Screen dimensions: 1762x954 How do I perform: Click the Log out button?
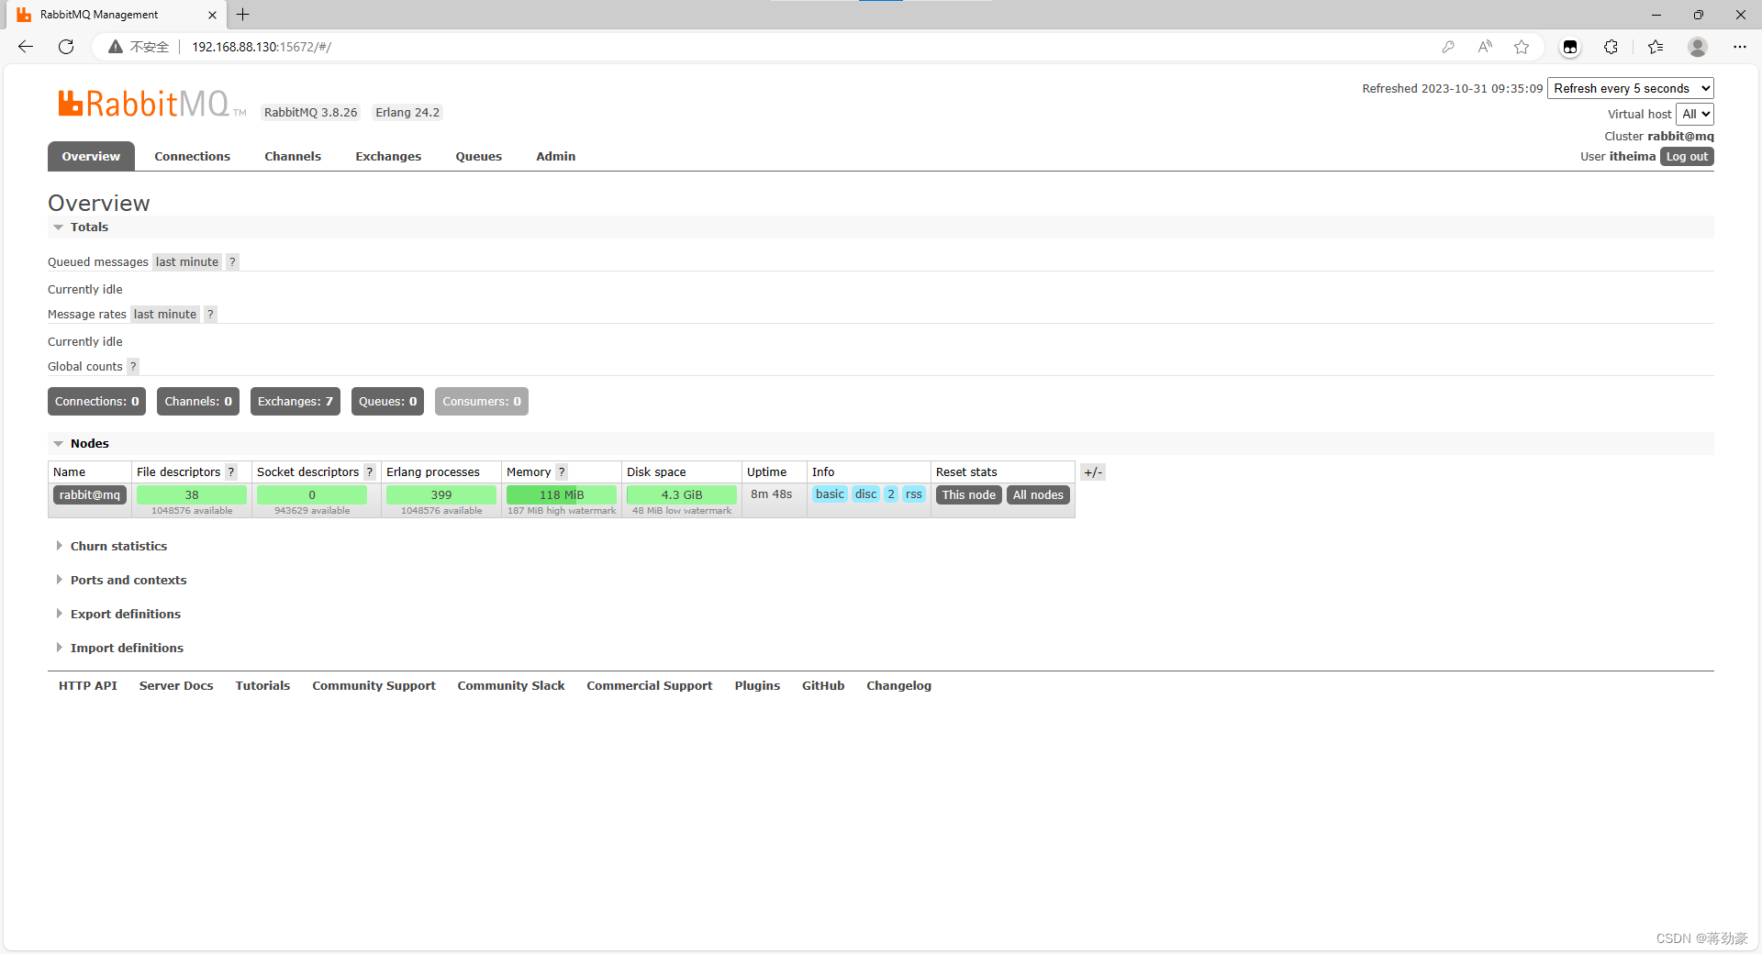point(1687,157)
